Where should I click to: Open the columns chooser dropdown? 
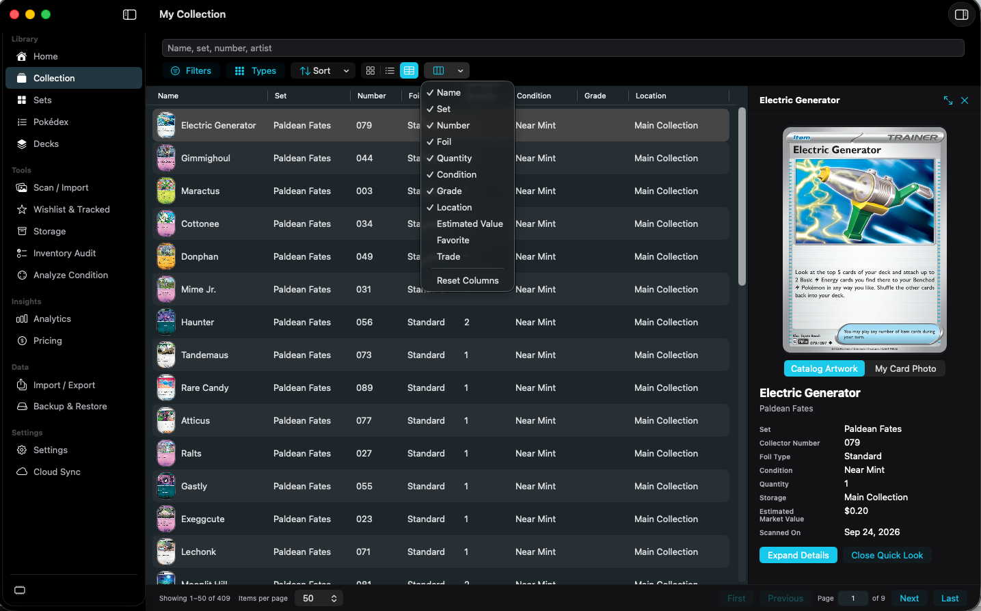point(446,70)
